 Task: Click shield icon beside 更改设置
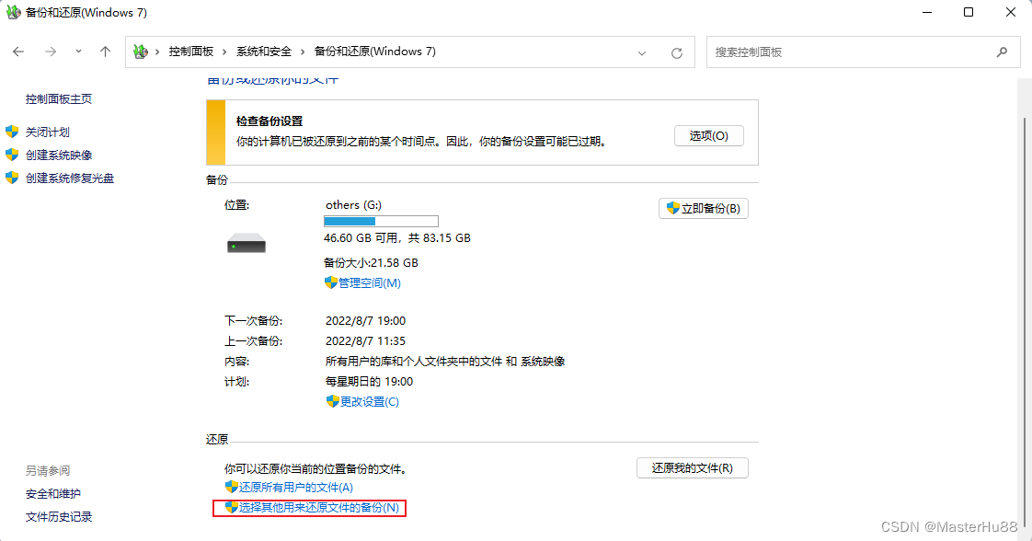(332, 401)
